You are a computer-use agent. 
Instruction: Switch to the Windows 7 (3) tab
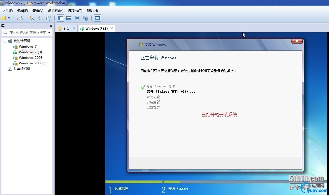[97, 29]
